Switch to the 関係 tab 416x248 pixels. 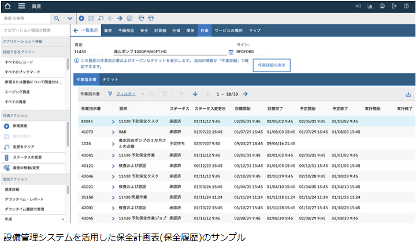190,31
